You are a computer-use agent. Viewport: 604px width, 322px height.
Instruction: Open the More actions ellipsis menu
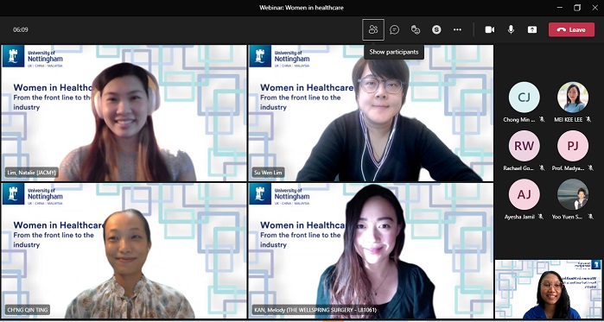[457, 29]
